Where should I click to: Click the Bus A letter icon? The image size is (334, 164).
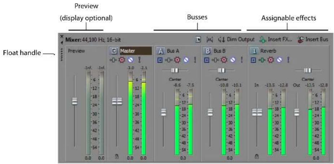click(x=161, y=51)
